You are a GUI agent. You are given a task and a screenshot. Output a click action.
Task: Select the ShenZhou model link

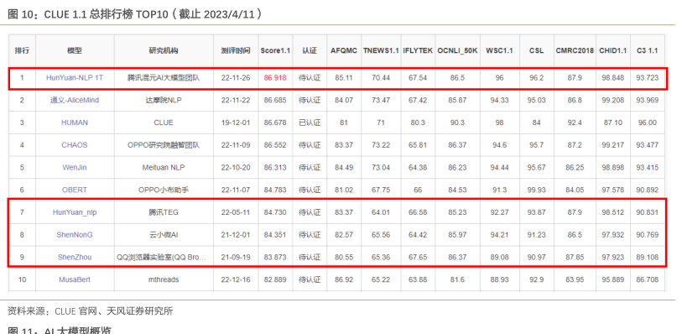[x=75, y=257]
